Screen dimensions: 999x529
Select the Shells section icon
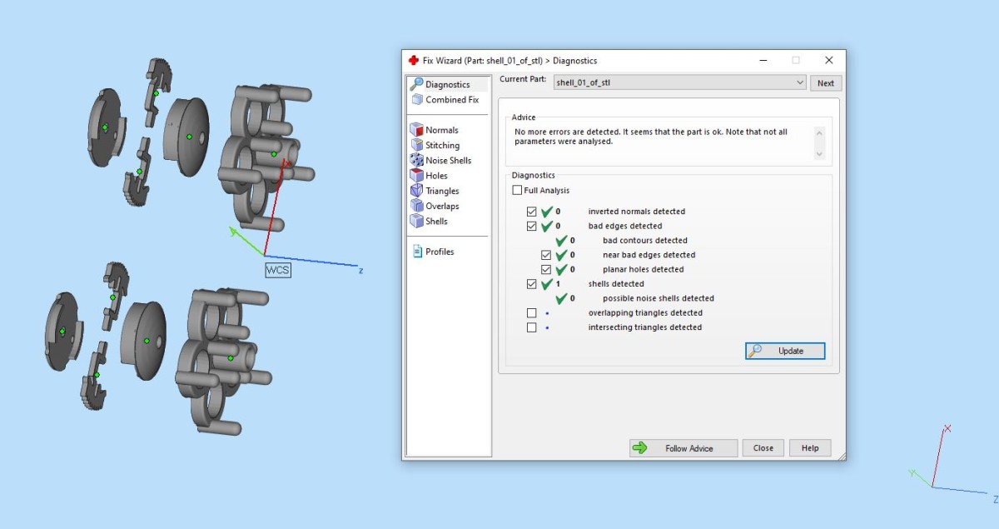417,221
